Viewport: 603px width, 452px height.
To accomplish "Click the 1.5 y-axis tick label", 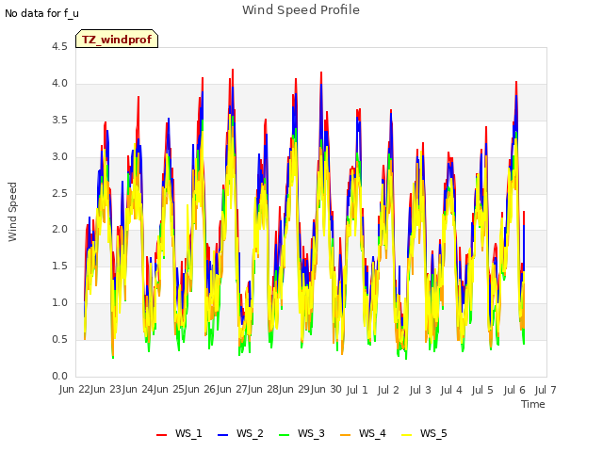I will pyautogui.click(x=59, y=266).
